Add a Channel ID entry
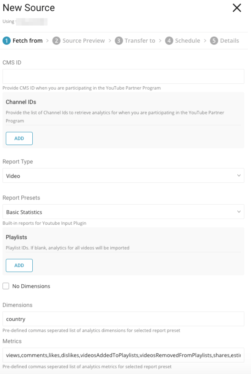251x374 pixels. point(19,139)
